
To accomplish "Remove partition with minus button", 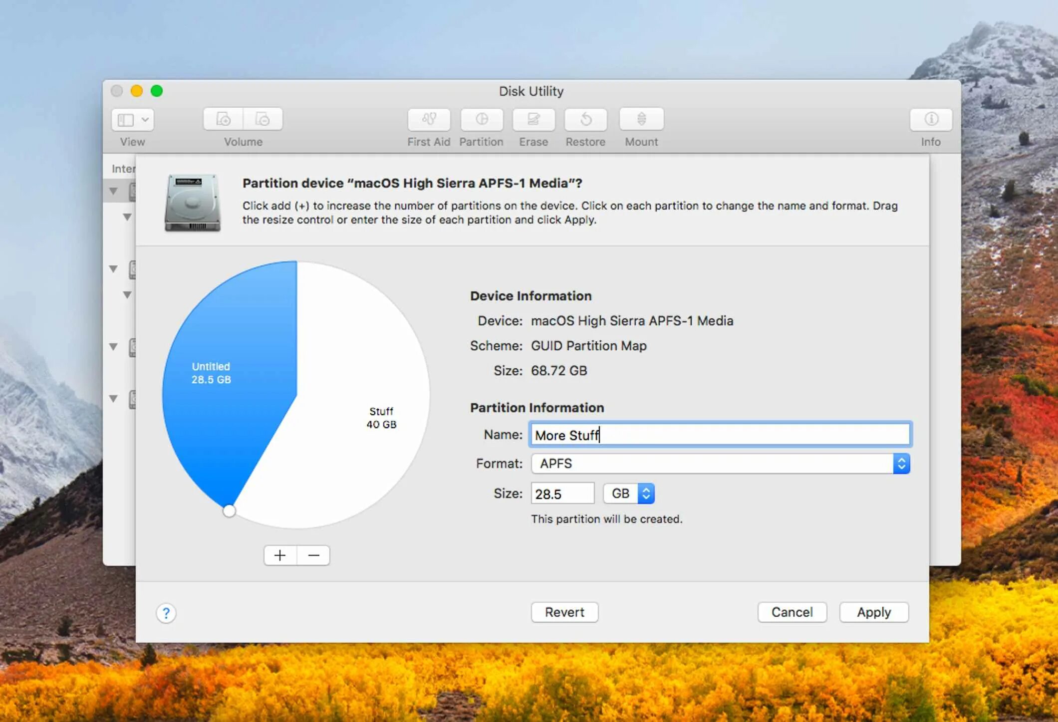I will pyautogui.click(x=313, y=555).
